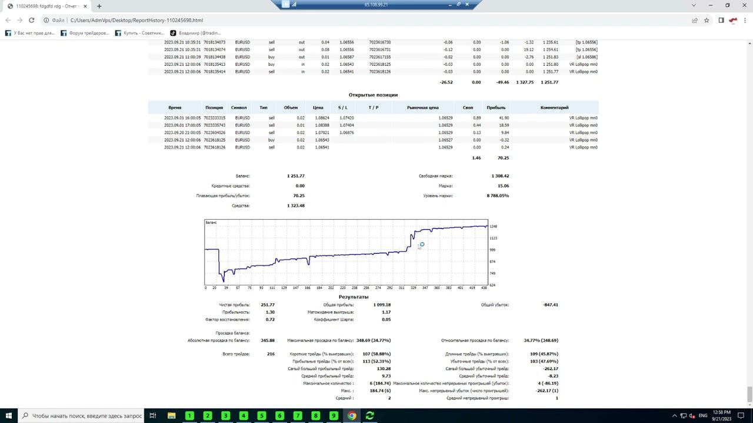Go back using browser back arrow
753x423 pixels.
8,20
